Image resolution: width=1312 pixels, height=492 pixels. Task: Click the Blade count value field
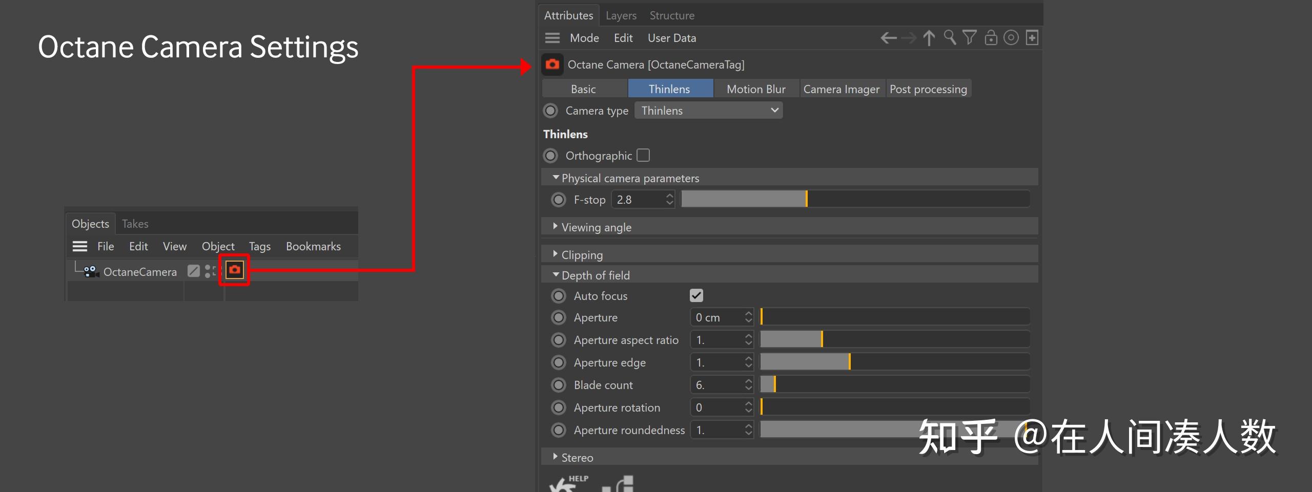(717, 385)
